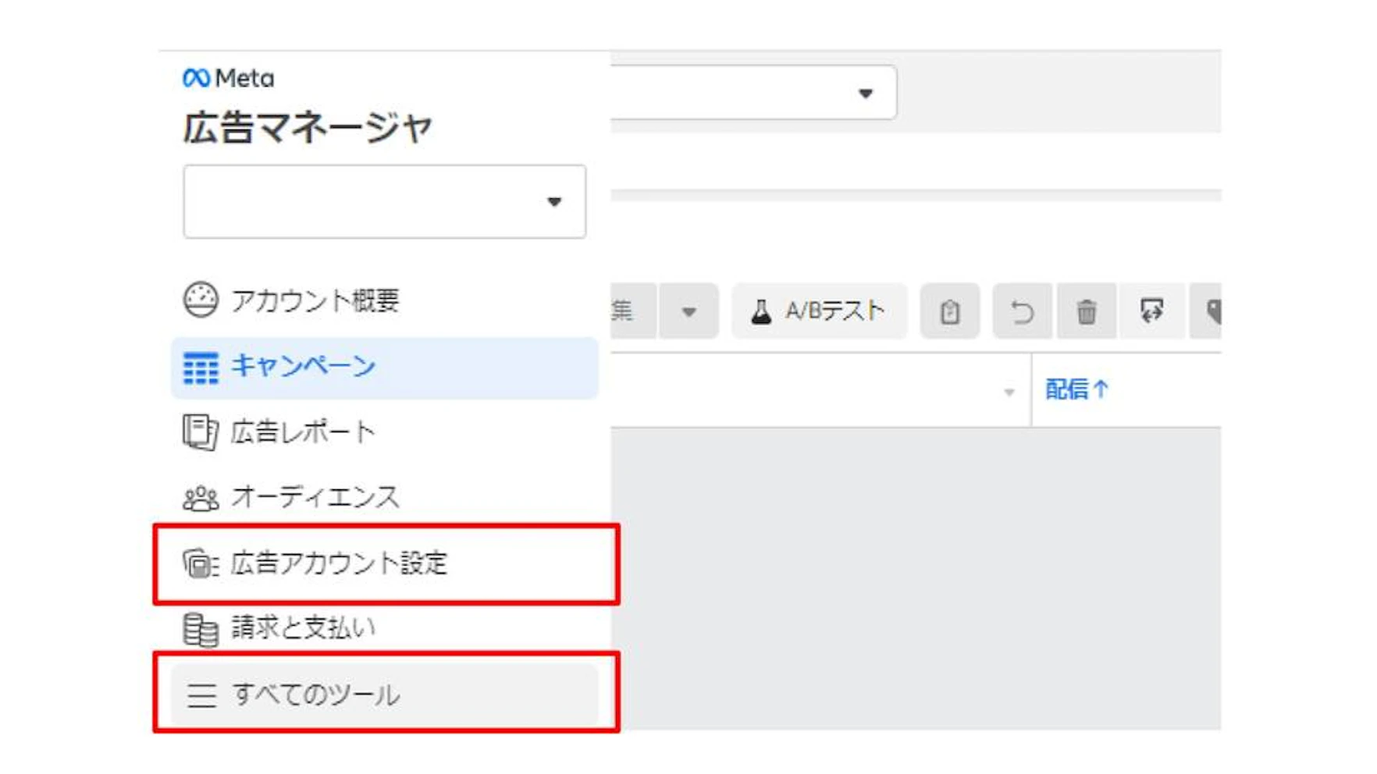Click the undo arrow icon
This screenshot has height=774, width=1377.
pyautogui.click(x=1023, y=311)
